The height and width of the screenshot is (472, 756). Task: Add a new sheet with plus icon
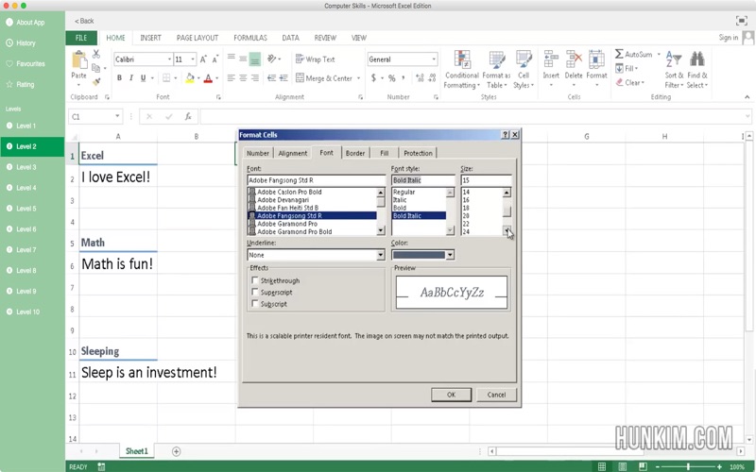(x=177, y=451)
